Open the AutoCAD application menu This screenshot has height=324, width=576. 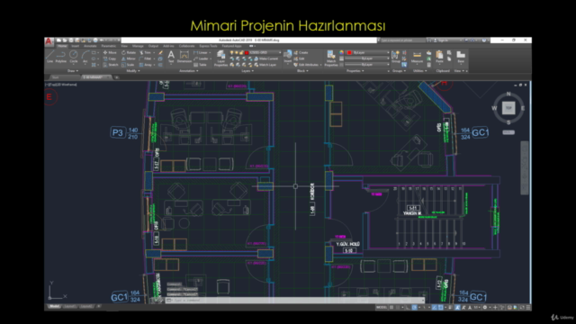(49, 41)
